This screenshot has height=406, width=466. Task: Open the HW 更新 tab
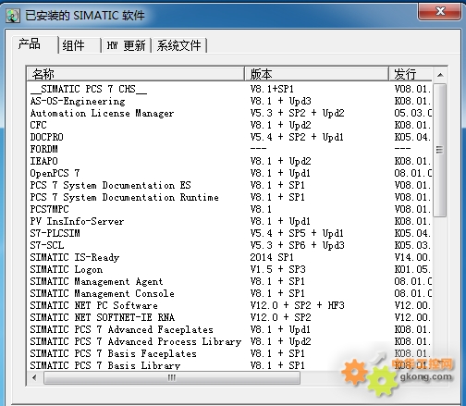[126, 45]
